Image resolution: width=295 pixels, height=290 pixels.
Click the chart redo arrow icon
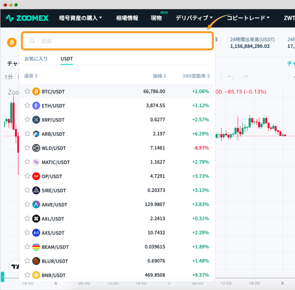coord(245,77)
